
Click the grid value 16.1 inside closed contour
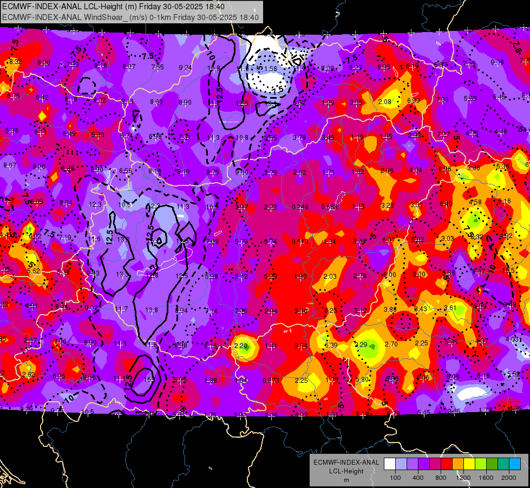pyautogui.click(x=149, y=380)
